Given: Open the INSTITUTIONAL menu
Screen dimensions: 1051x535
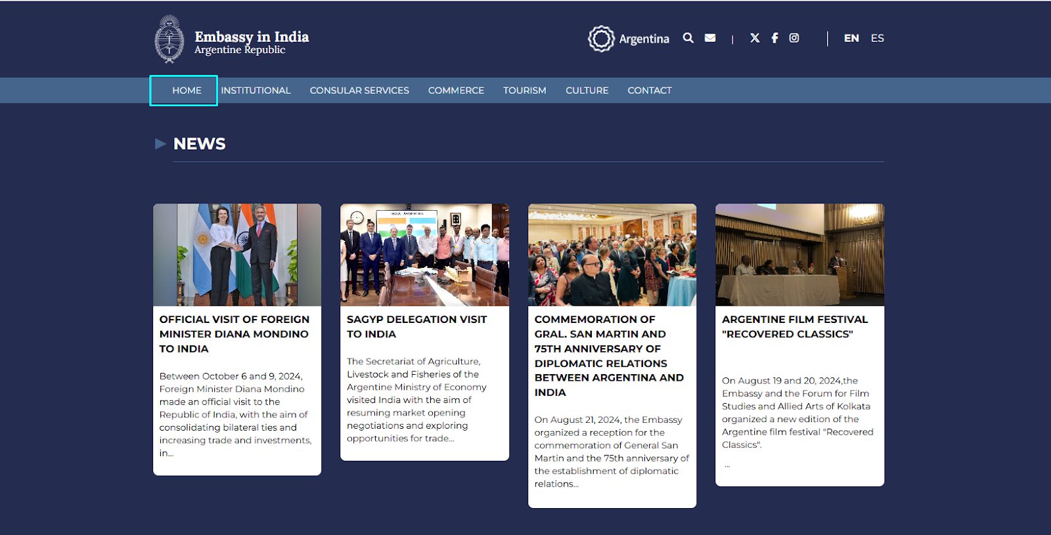Looking at the screenshot, I should pyautogui.click(x=256, y=91).
